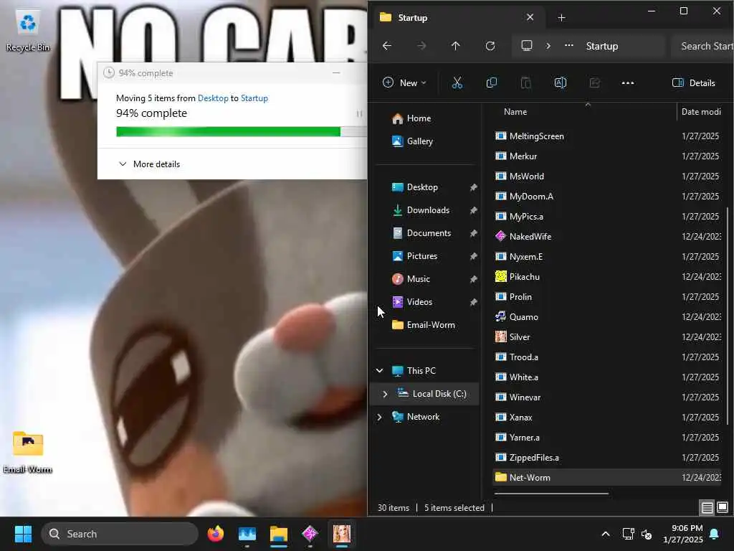Go back with the left arrow button
The image size is (734, 551).
pyautogui.click(x=387, y=46)
